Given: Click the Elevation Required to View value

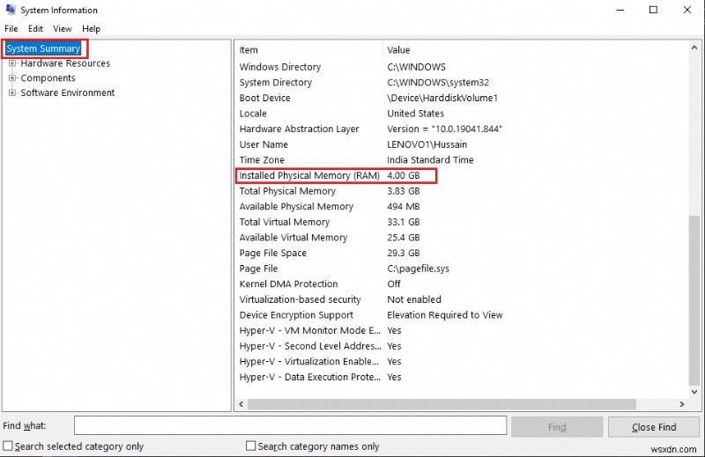Looking at the screenshot, I should pos(445,315).
